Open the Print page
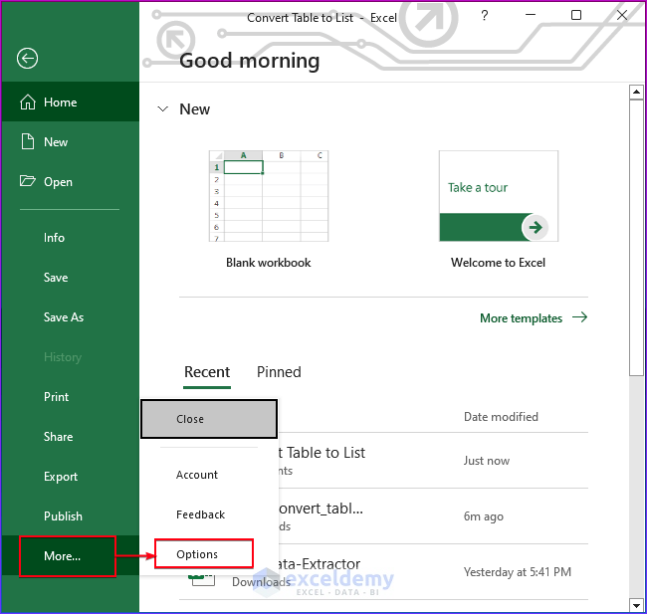Viewport: 647px width, 614px height. click(x=56, y=397)
